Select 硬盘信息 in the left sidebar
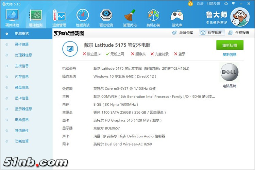This screenshot has height=170, width=255. pos(22,87)
